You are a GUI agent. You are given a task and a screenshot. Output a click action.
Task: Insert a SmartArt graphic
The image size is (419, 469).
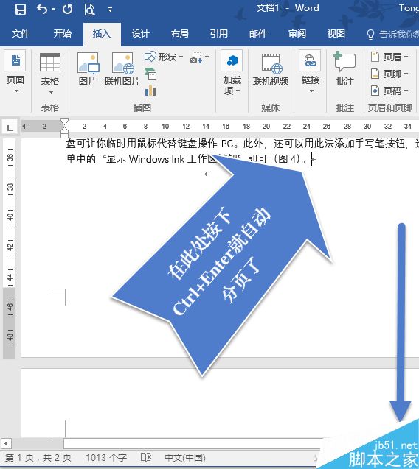pos(150,74)
